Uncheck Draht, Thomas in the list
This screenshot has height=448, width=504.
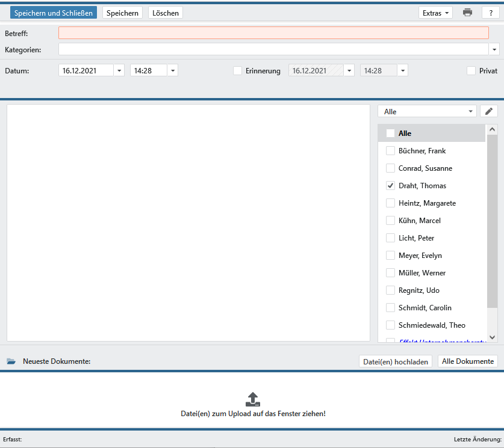[x=390, y=186]
